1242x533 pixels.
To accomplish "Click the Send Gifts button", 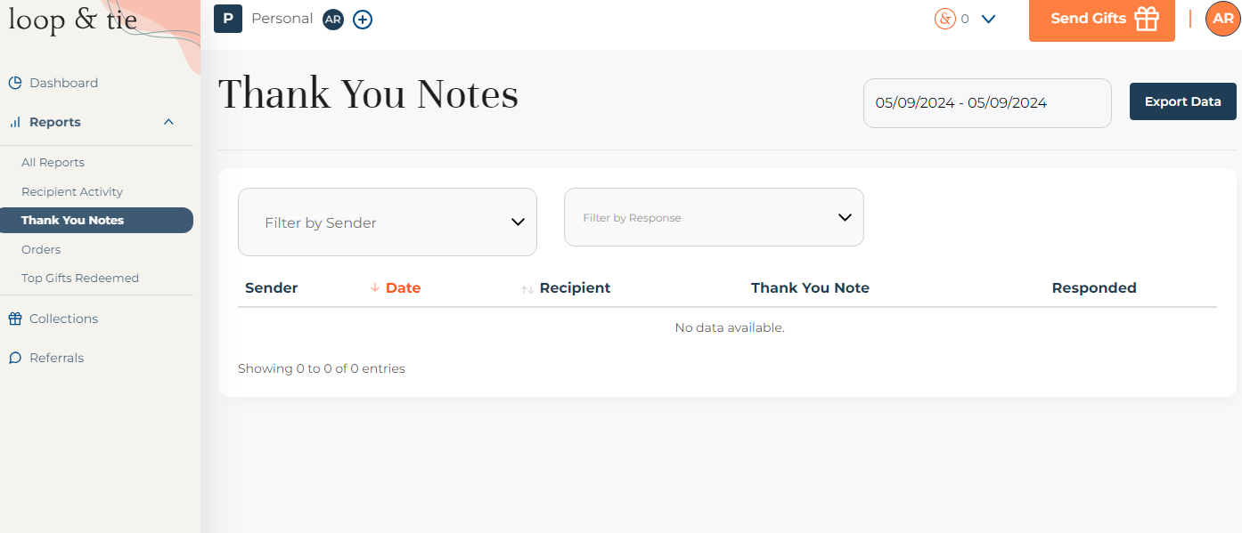I will [x=1101, y=20].
